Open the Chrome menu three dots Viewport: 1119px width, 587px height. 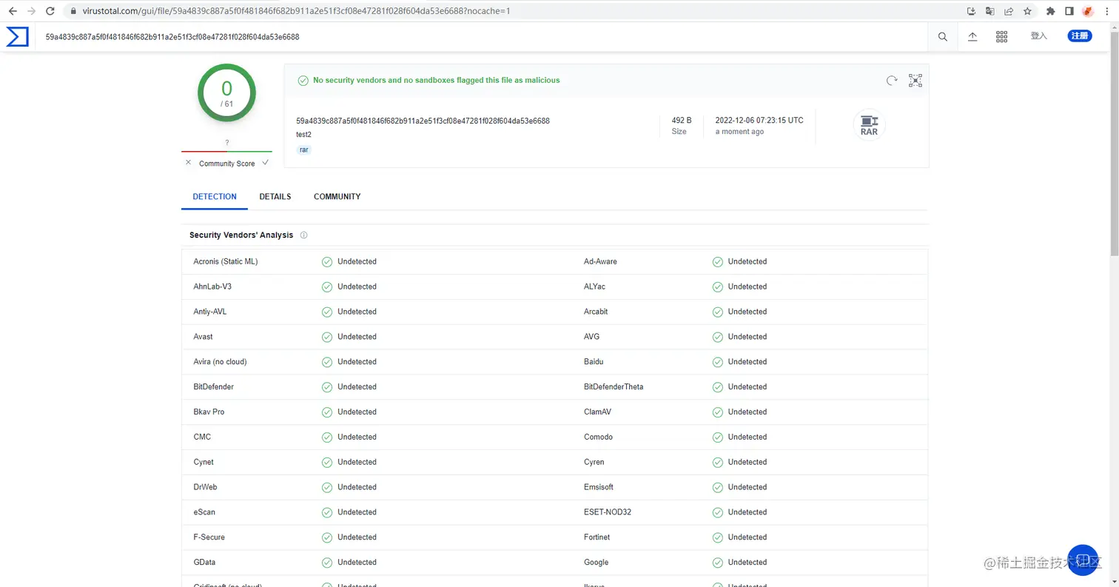(x=1107, y=11)
